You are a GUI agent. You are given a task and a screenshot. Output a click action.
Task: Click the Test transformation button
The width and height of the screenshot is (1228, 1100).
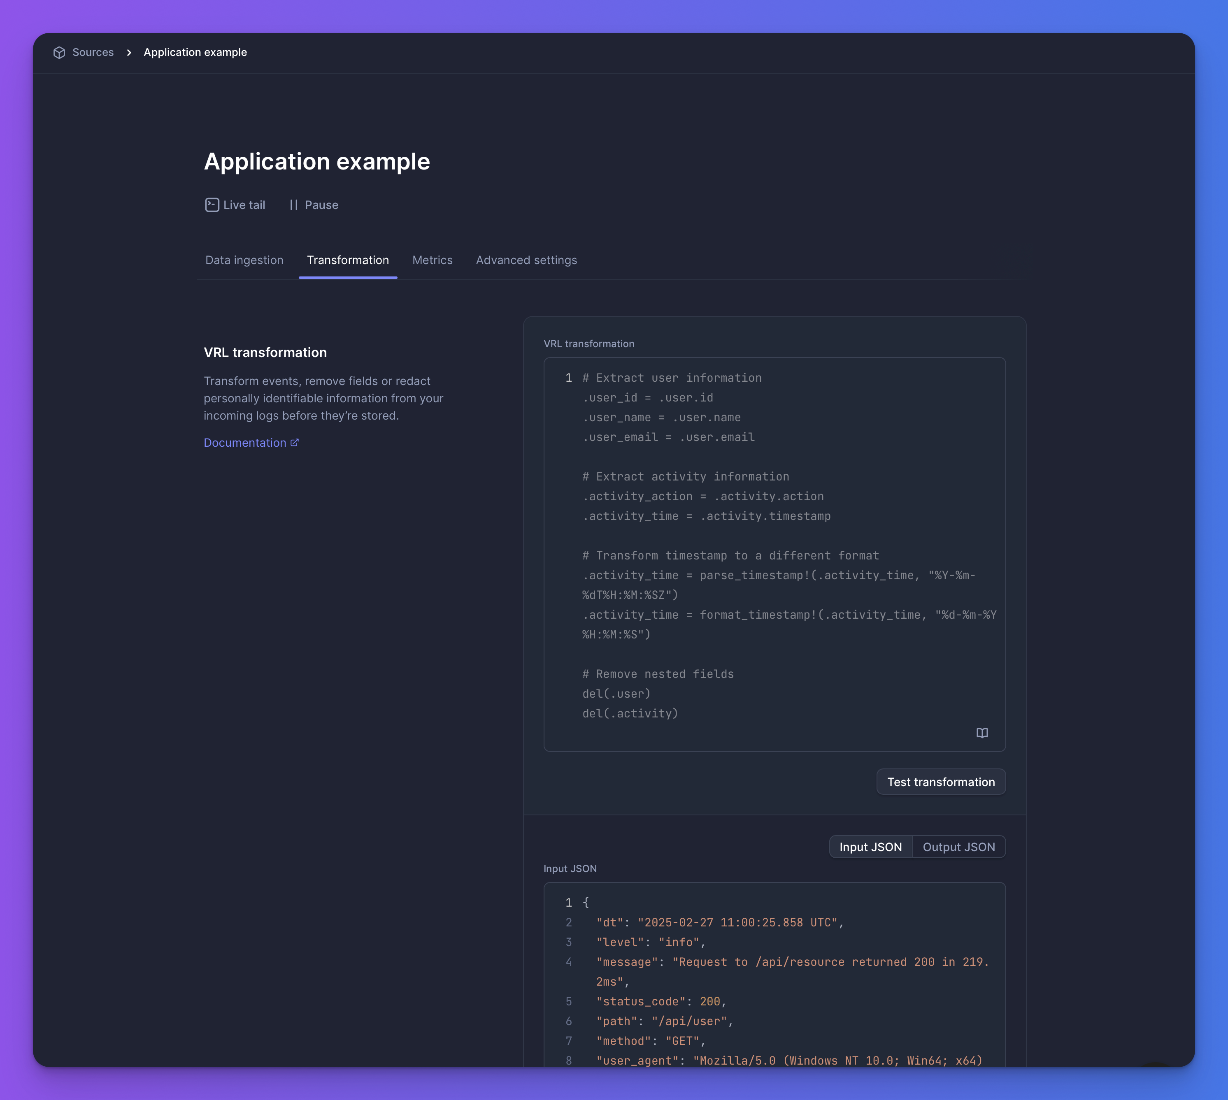tap(941, 782)
